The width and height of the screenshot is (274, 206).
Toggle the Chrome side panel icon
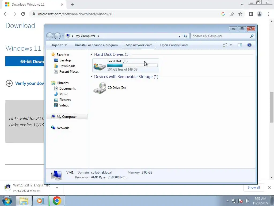tap(251, 14)
